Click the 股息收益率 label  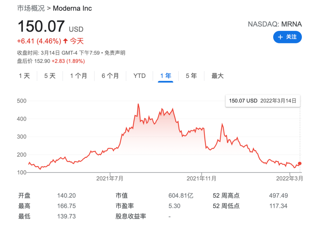131,216
